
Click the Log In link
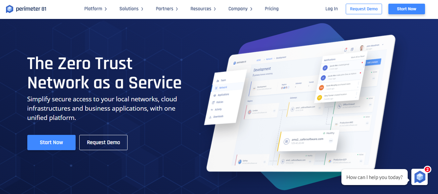pos(331,9)
